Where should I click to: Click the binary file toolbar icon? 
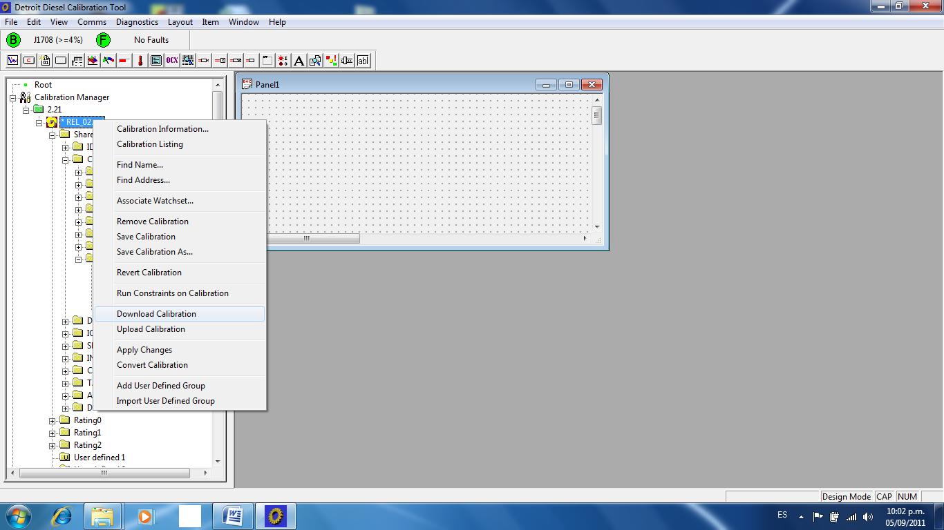pos(45,60)
